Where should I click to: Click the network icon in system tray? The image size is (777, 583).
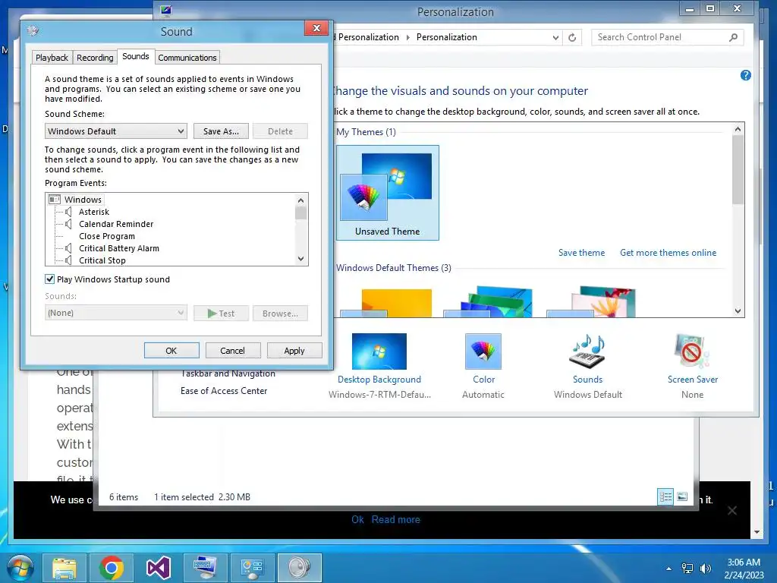[687, 569]
